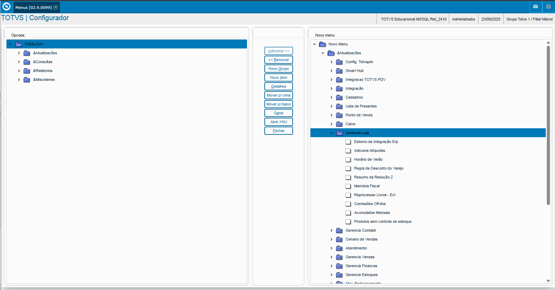Click the Novo menu scrollbar thumb

(x=548, y=125)
